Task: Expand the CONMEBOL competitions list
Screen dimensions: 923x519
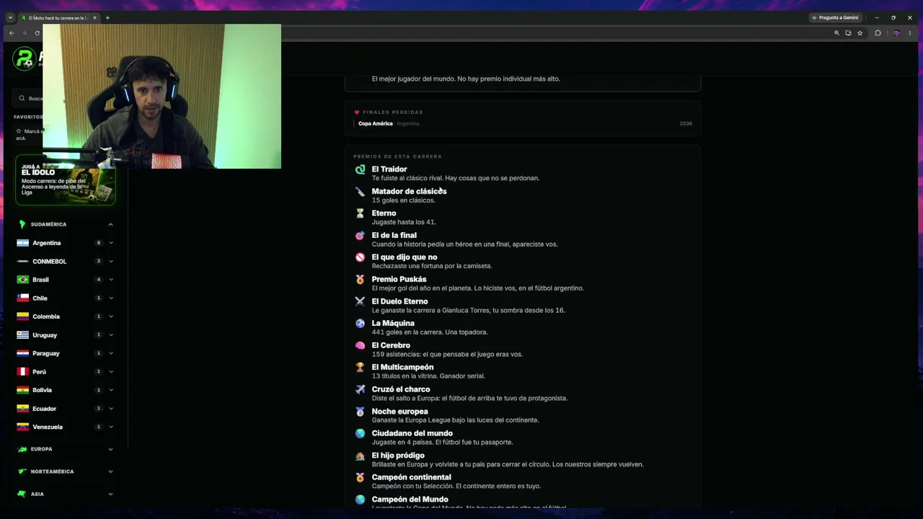Action: point(110,261)
